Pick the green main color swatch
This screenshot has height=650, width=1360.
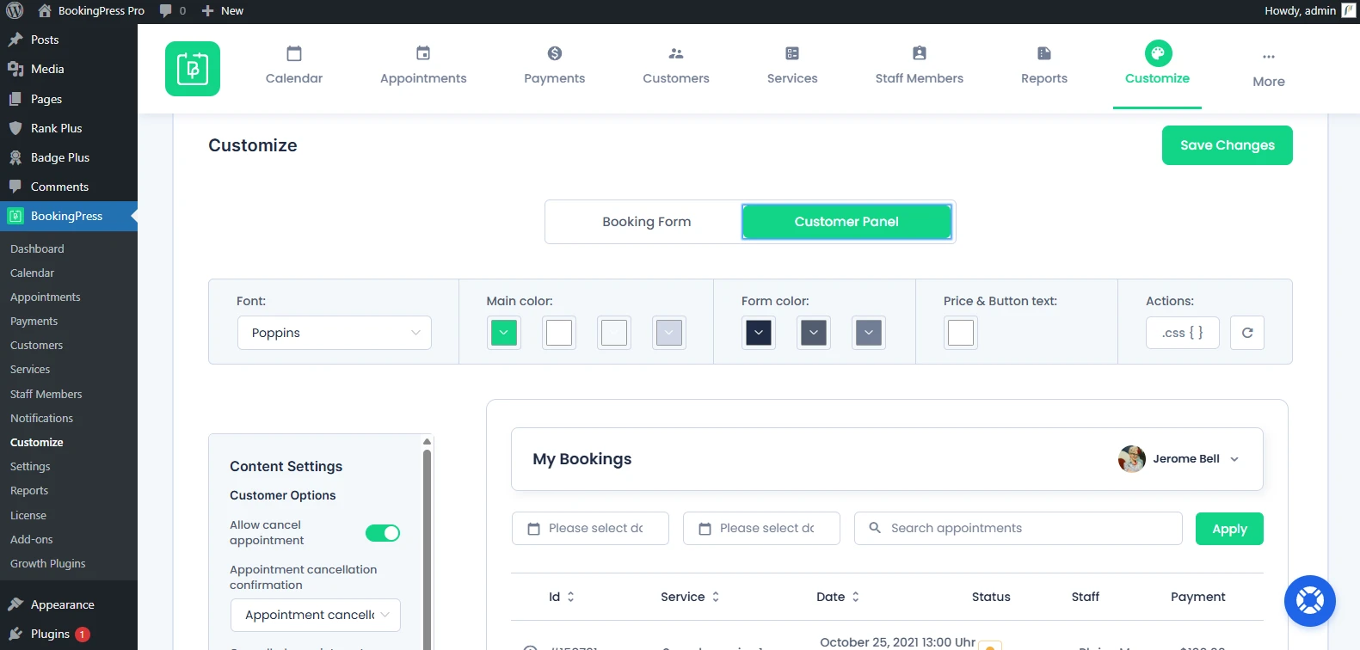504,333
